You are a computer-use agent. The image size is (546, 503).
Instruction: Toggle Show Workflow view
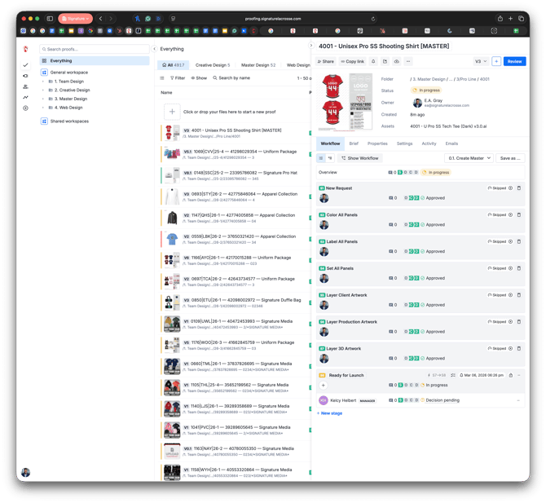click(359, 158)
